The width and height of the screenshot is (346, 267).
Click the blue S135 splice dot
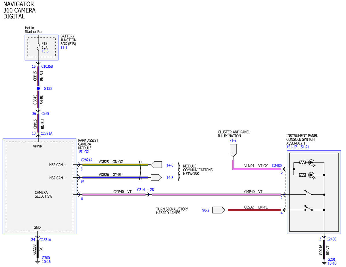[x=38, y=88]
